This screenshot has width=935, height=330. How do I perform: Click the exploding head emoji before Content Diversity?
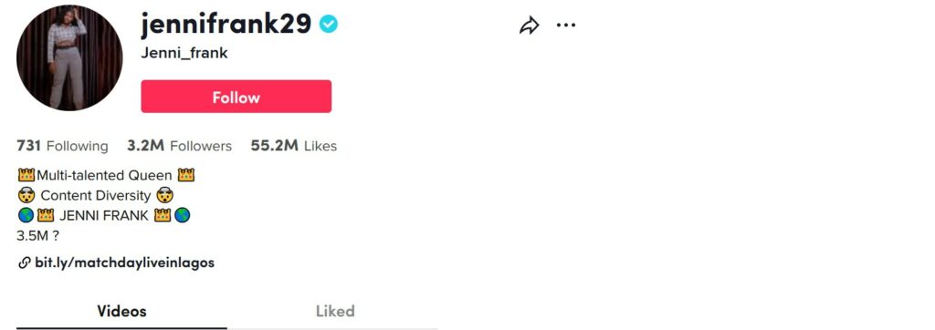26,195
